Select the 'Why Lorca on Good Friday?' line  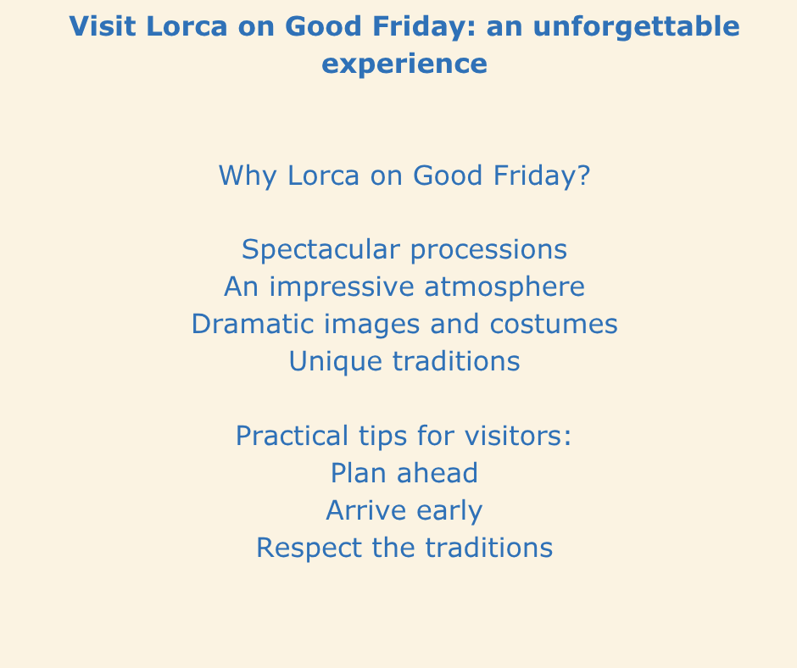pos(404,175)
